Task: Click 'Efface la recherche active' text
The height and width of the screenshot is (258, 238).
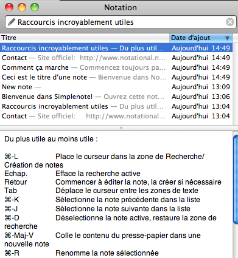Action: [x=98, y=174]
